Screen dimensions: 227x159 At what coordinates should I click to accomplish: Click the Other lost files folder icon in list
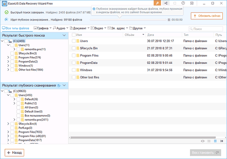78,77
